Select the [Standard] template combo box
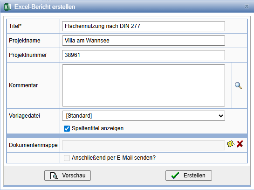Screen dimensions: 254x190 (144, 116)
